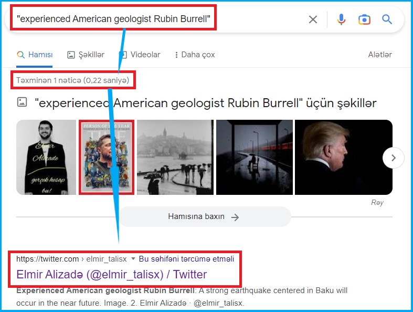Switch to the Videolar tab

click(140, 55)
